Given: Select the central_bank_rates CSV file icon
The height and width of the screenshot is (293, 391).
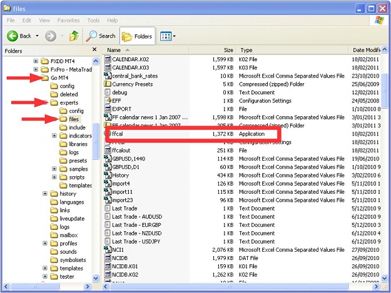Looking at the screenshot, I should 108,76.
